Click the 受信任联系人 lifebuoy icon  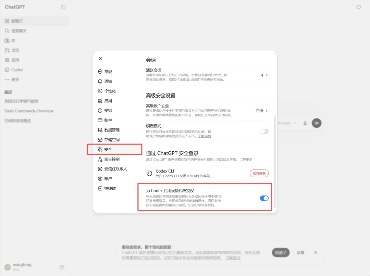[x=100, y=169]
